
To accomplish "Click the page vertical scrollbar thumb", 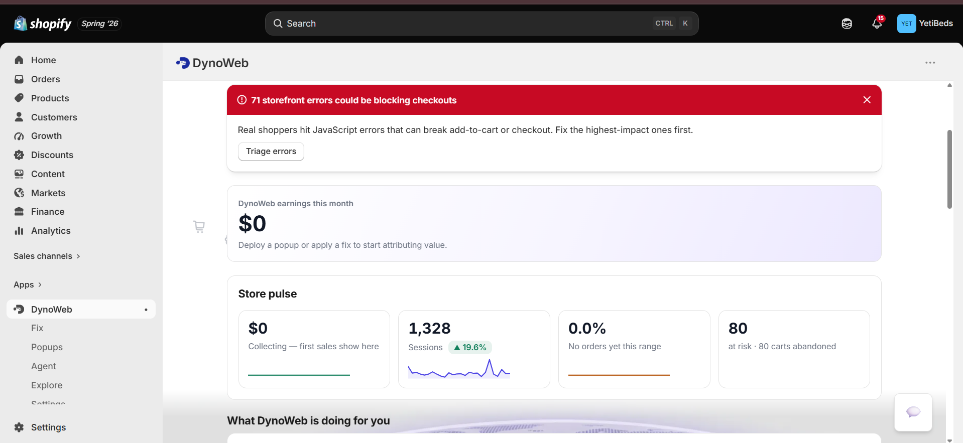I will (949, 169).
